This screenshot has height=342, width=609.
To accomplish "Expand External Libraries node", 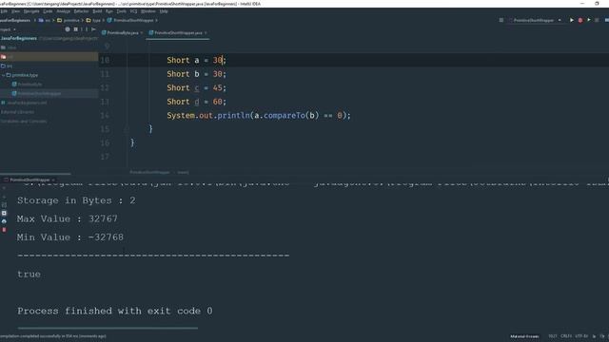I will [17, 112].
